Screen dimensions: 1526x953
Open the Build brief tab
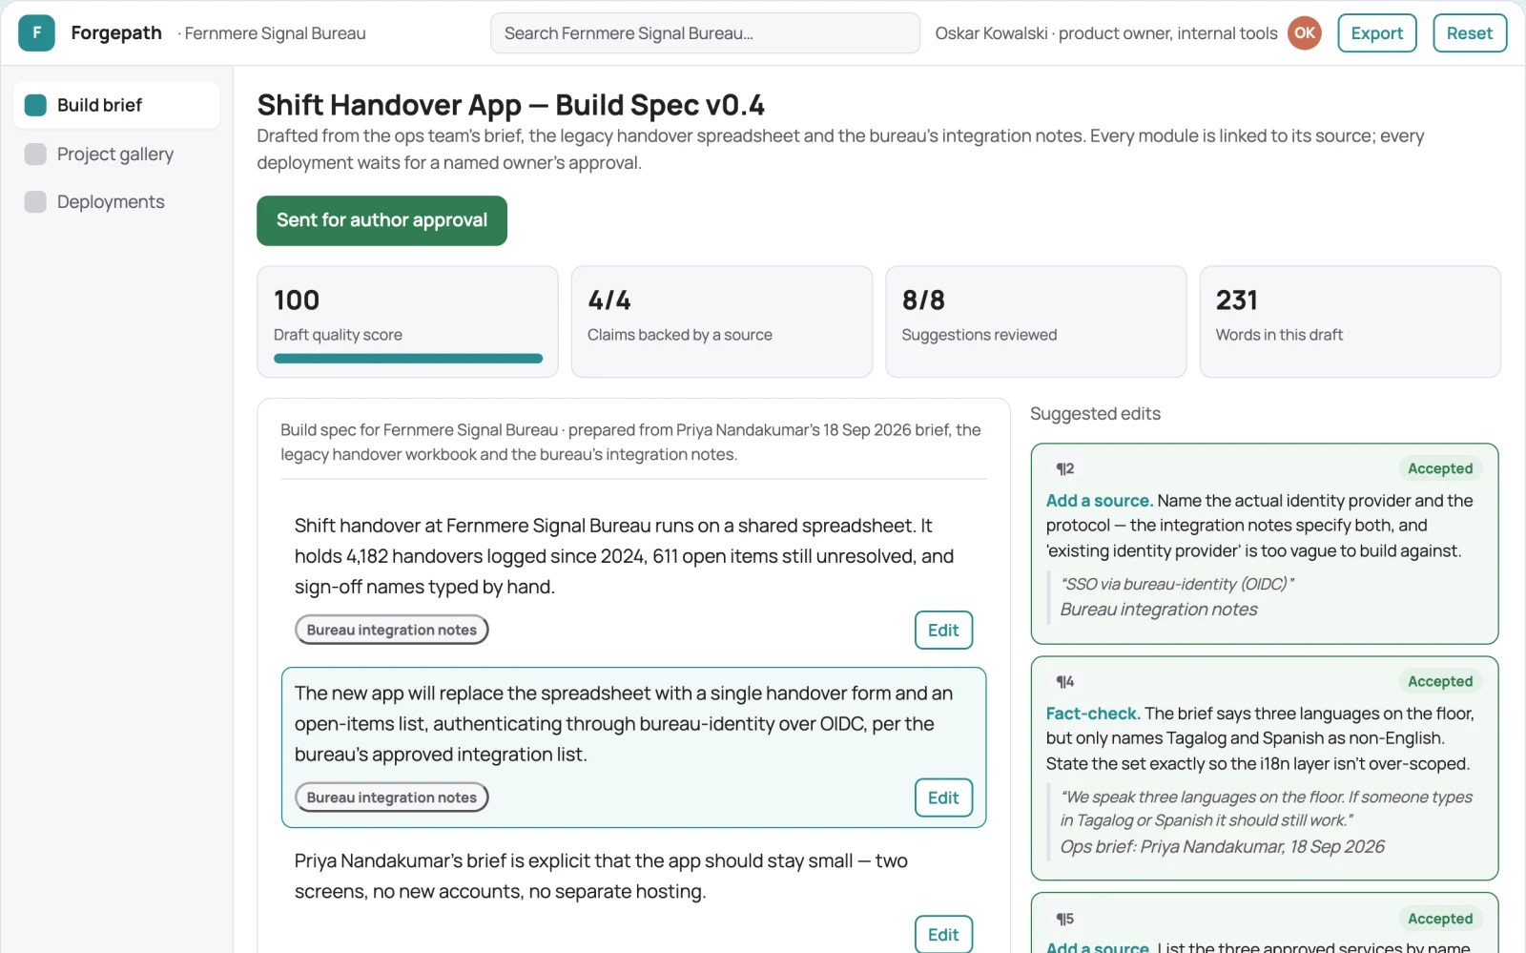116,105
